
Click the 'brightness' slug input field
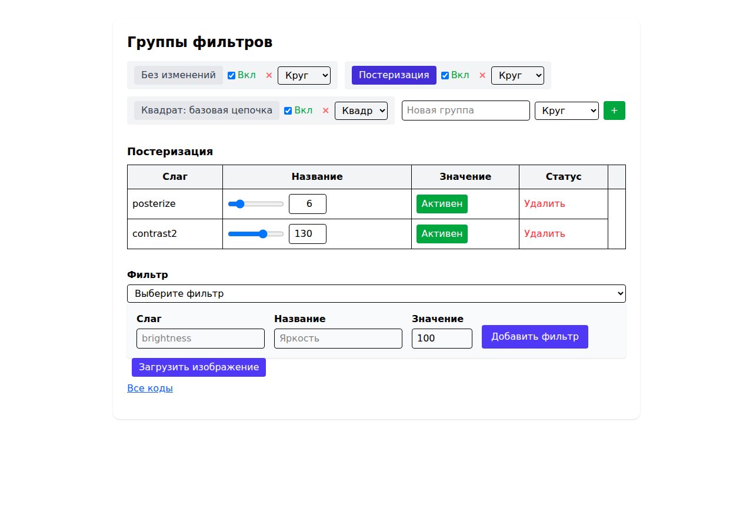(201, 339)
